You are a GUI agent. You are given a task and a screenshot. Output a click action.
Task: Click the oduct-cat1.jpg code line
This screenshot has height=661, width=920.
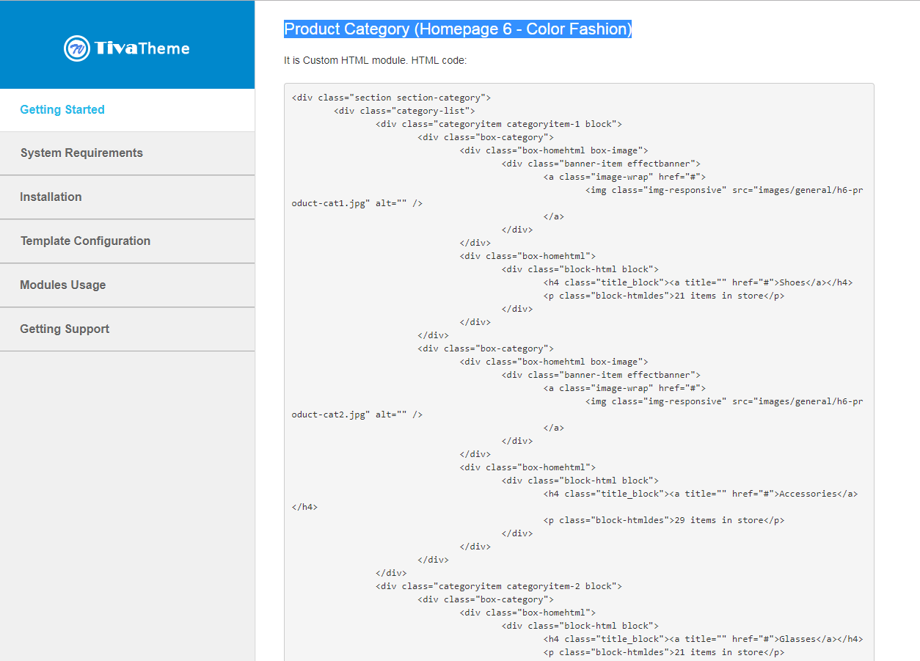(357, 203)
